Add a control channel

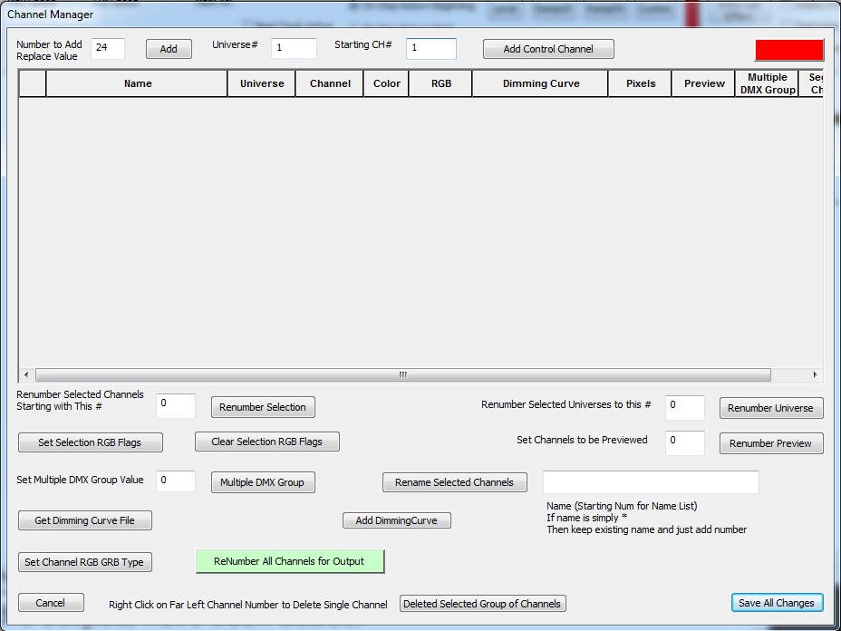[548, 49]
